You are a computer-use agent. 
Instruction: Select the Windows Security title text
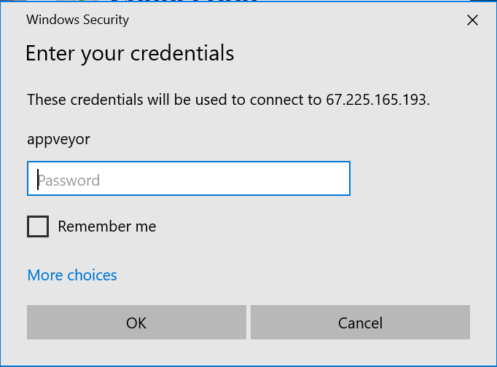point(78,20)
